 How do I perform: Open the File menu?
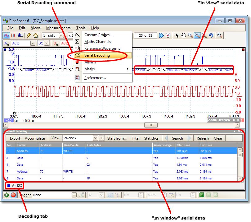(x=10, y=28)
